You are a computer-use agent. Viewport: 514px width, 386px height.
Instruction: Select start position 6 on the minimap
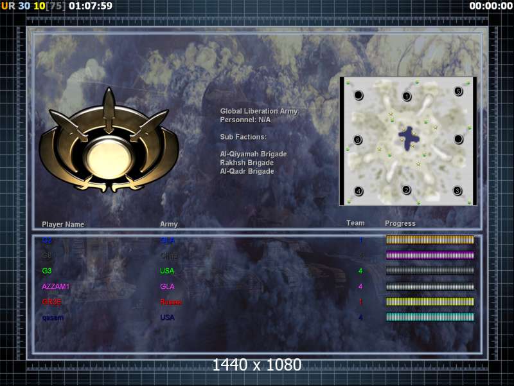tap(358, 140)
